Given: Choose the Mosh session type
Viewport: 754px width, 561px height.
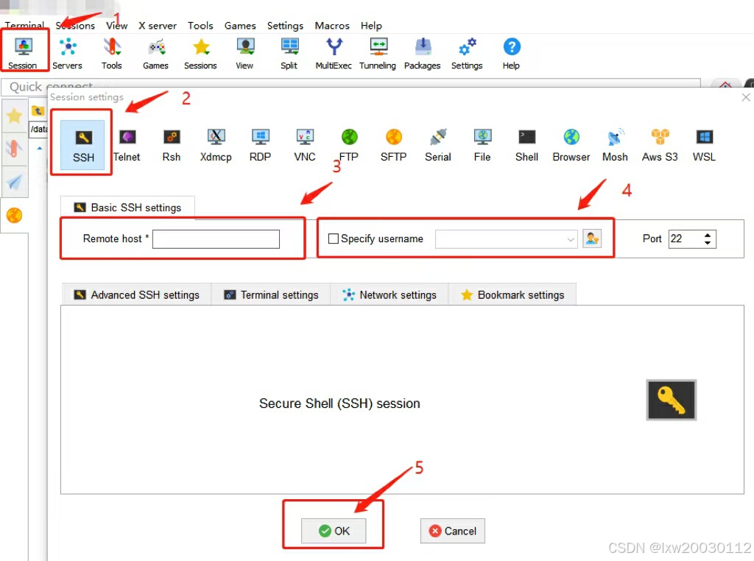Looking at the screenshot, I should pos(615,144).
